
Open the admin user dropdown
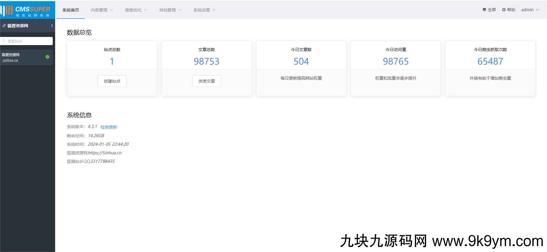tap(530, 10)
